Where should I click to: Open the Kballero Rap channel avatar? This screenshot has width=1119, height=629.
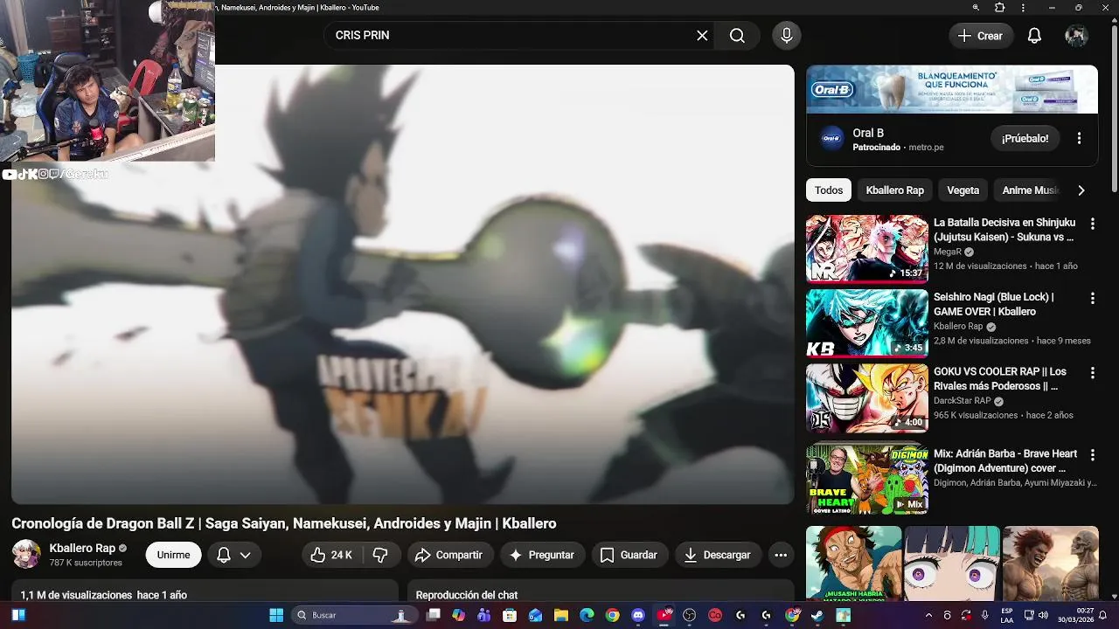[x=26, y=555]
